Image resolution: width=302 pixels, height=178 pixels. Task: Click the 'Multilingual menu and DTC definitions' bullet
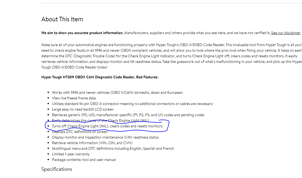coord(113,149)
